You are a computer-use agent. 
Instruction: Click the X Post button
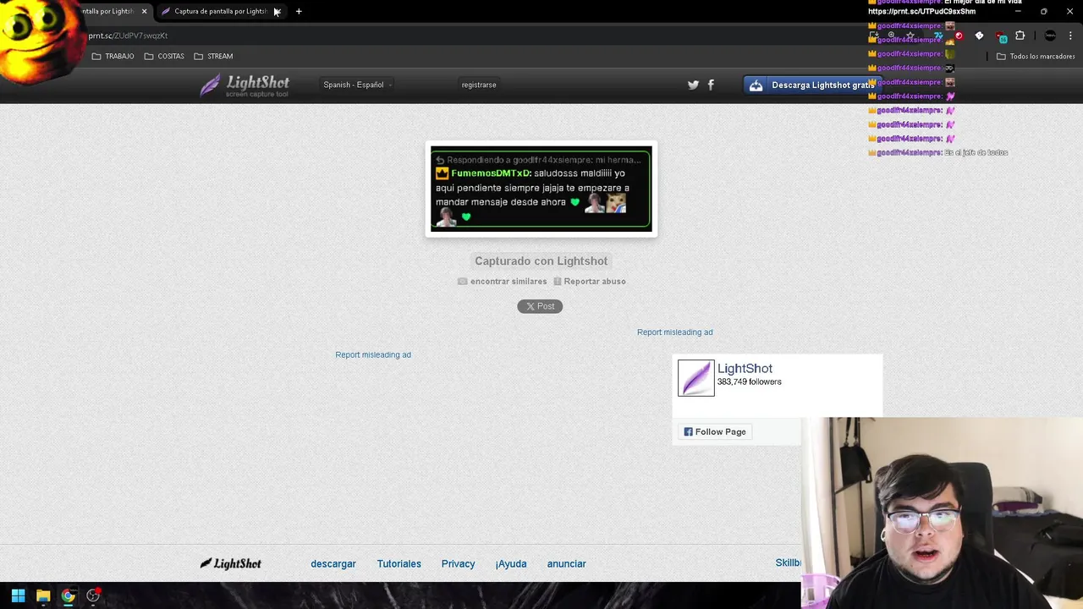pyautogui.click(x=540, y=306)
